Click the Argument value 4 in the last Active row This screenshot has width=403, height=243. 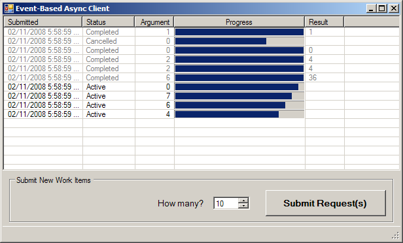[168, 114]
